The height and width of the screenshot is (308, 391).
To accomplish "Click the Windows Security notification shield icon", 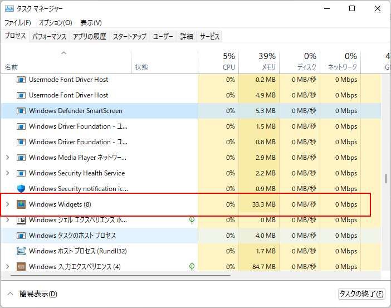I will click(x=21, y=189).
